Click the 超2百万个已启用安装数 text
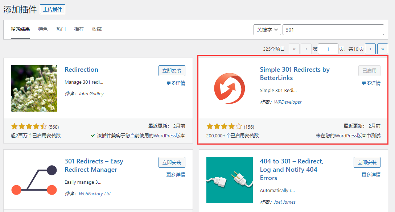Screen dimensions: 395x212 coord(36,136)
